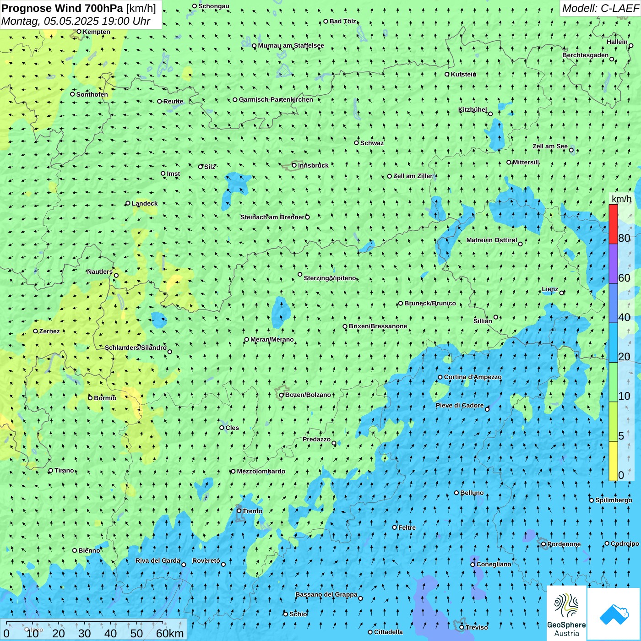The width and height of the screenshot is (641, 641).
Task: Click the 'Berchtesgaden' label
Action: point(586,55)
